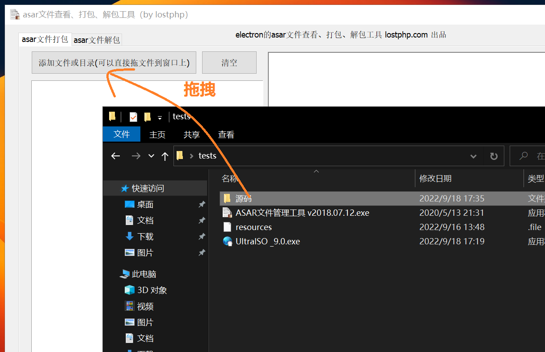Image resolution: width=545 pixels, height=352 pixels.
Task: Click the 清空 button
Action: pos(229,63)
